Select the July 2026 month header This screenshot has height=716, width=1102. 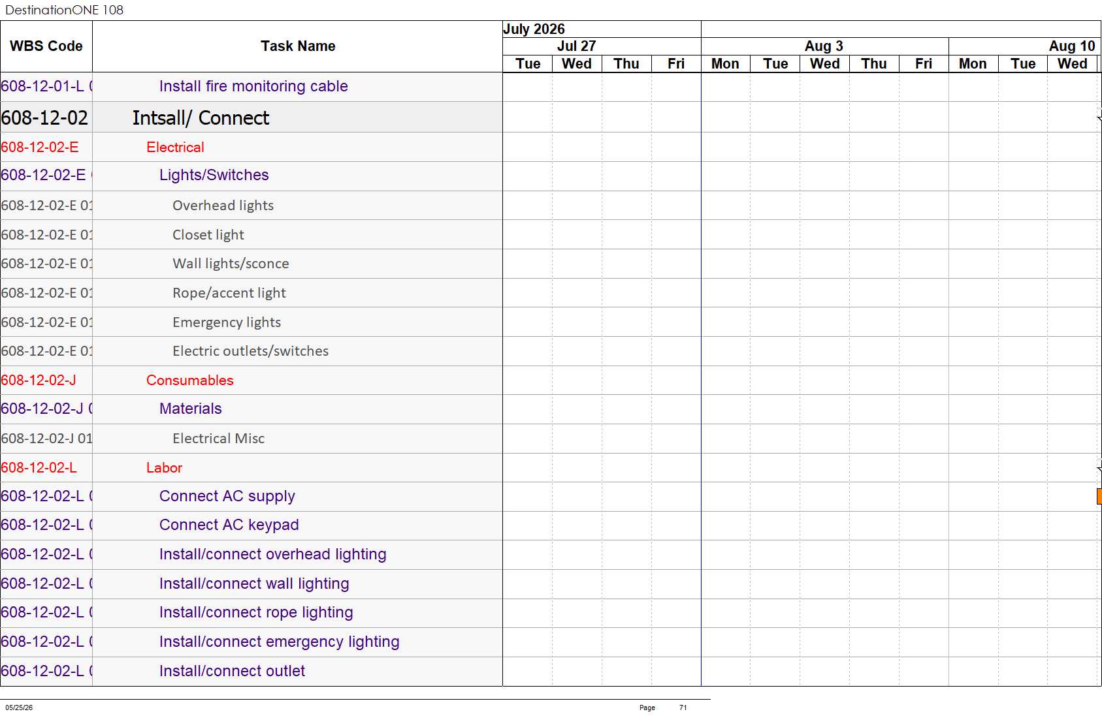(x=534, y=29)
